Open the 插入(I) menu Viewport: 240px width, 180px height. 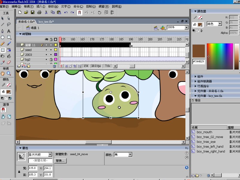point(41,6)
